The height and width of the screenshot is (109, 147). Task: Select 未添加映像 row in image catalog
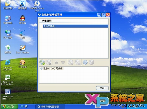[x=76, y=26]
